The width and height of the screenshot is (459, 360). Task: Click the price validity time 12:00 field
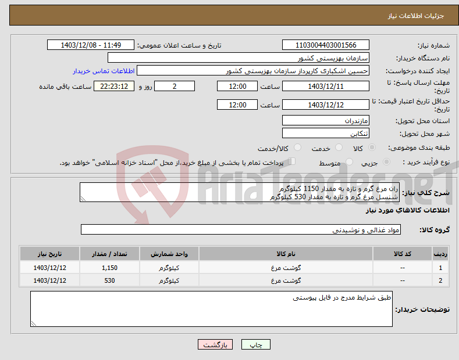[237, 105]
